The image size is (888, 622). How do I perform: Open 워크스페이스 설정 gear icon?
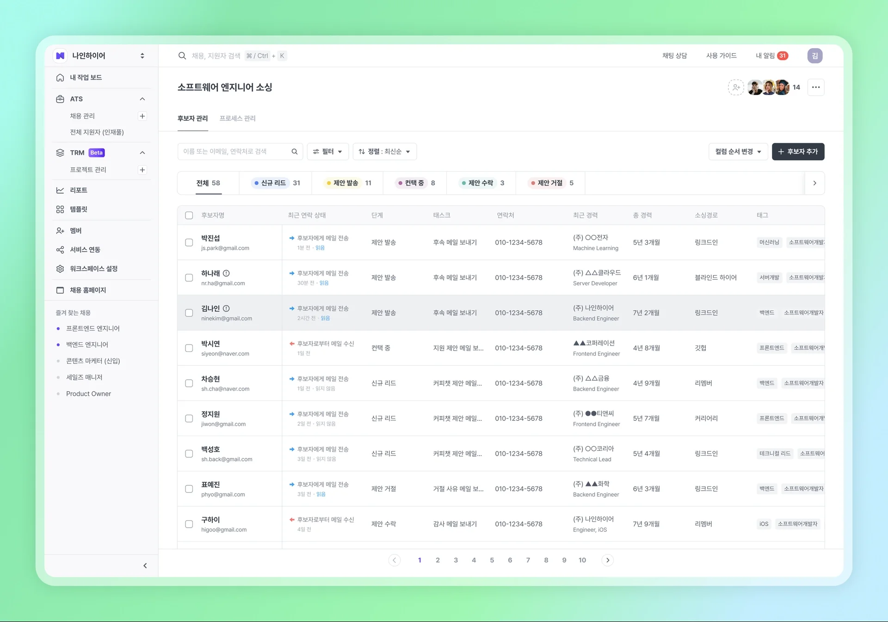tap(60, 269)
